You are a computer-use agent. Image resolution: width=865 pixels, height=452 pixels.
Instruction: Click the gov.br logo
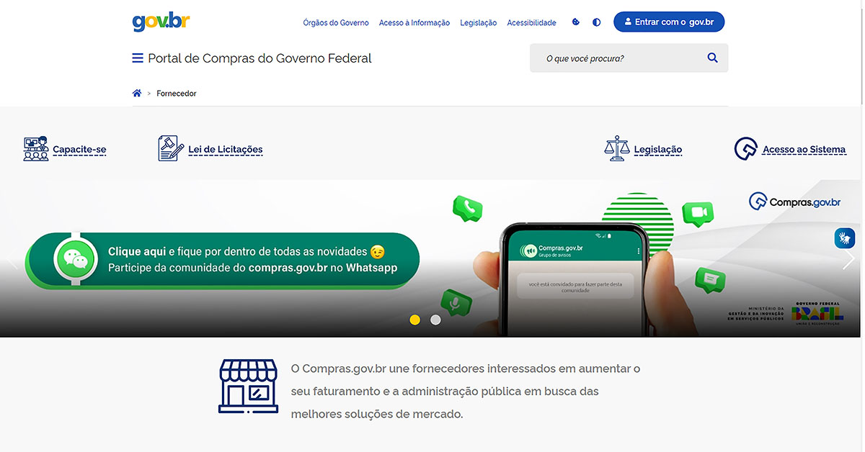tap(161, 22)
